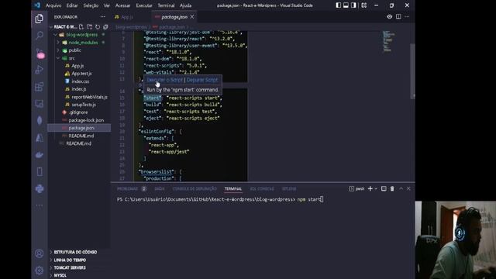
Task: Open the Executar menu
Action: coord(144,5)
